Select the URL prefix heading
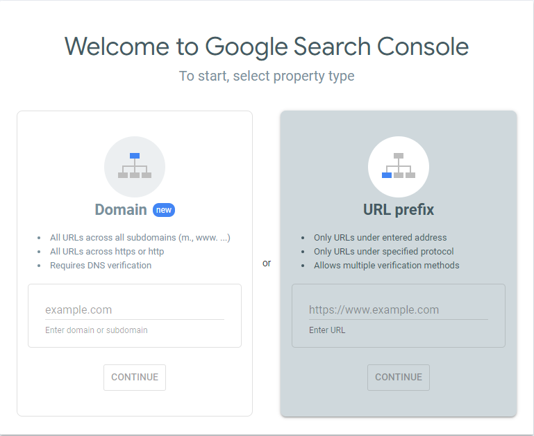The image size is (534, 436). coord(399,209)
